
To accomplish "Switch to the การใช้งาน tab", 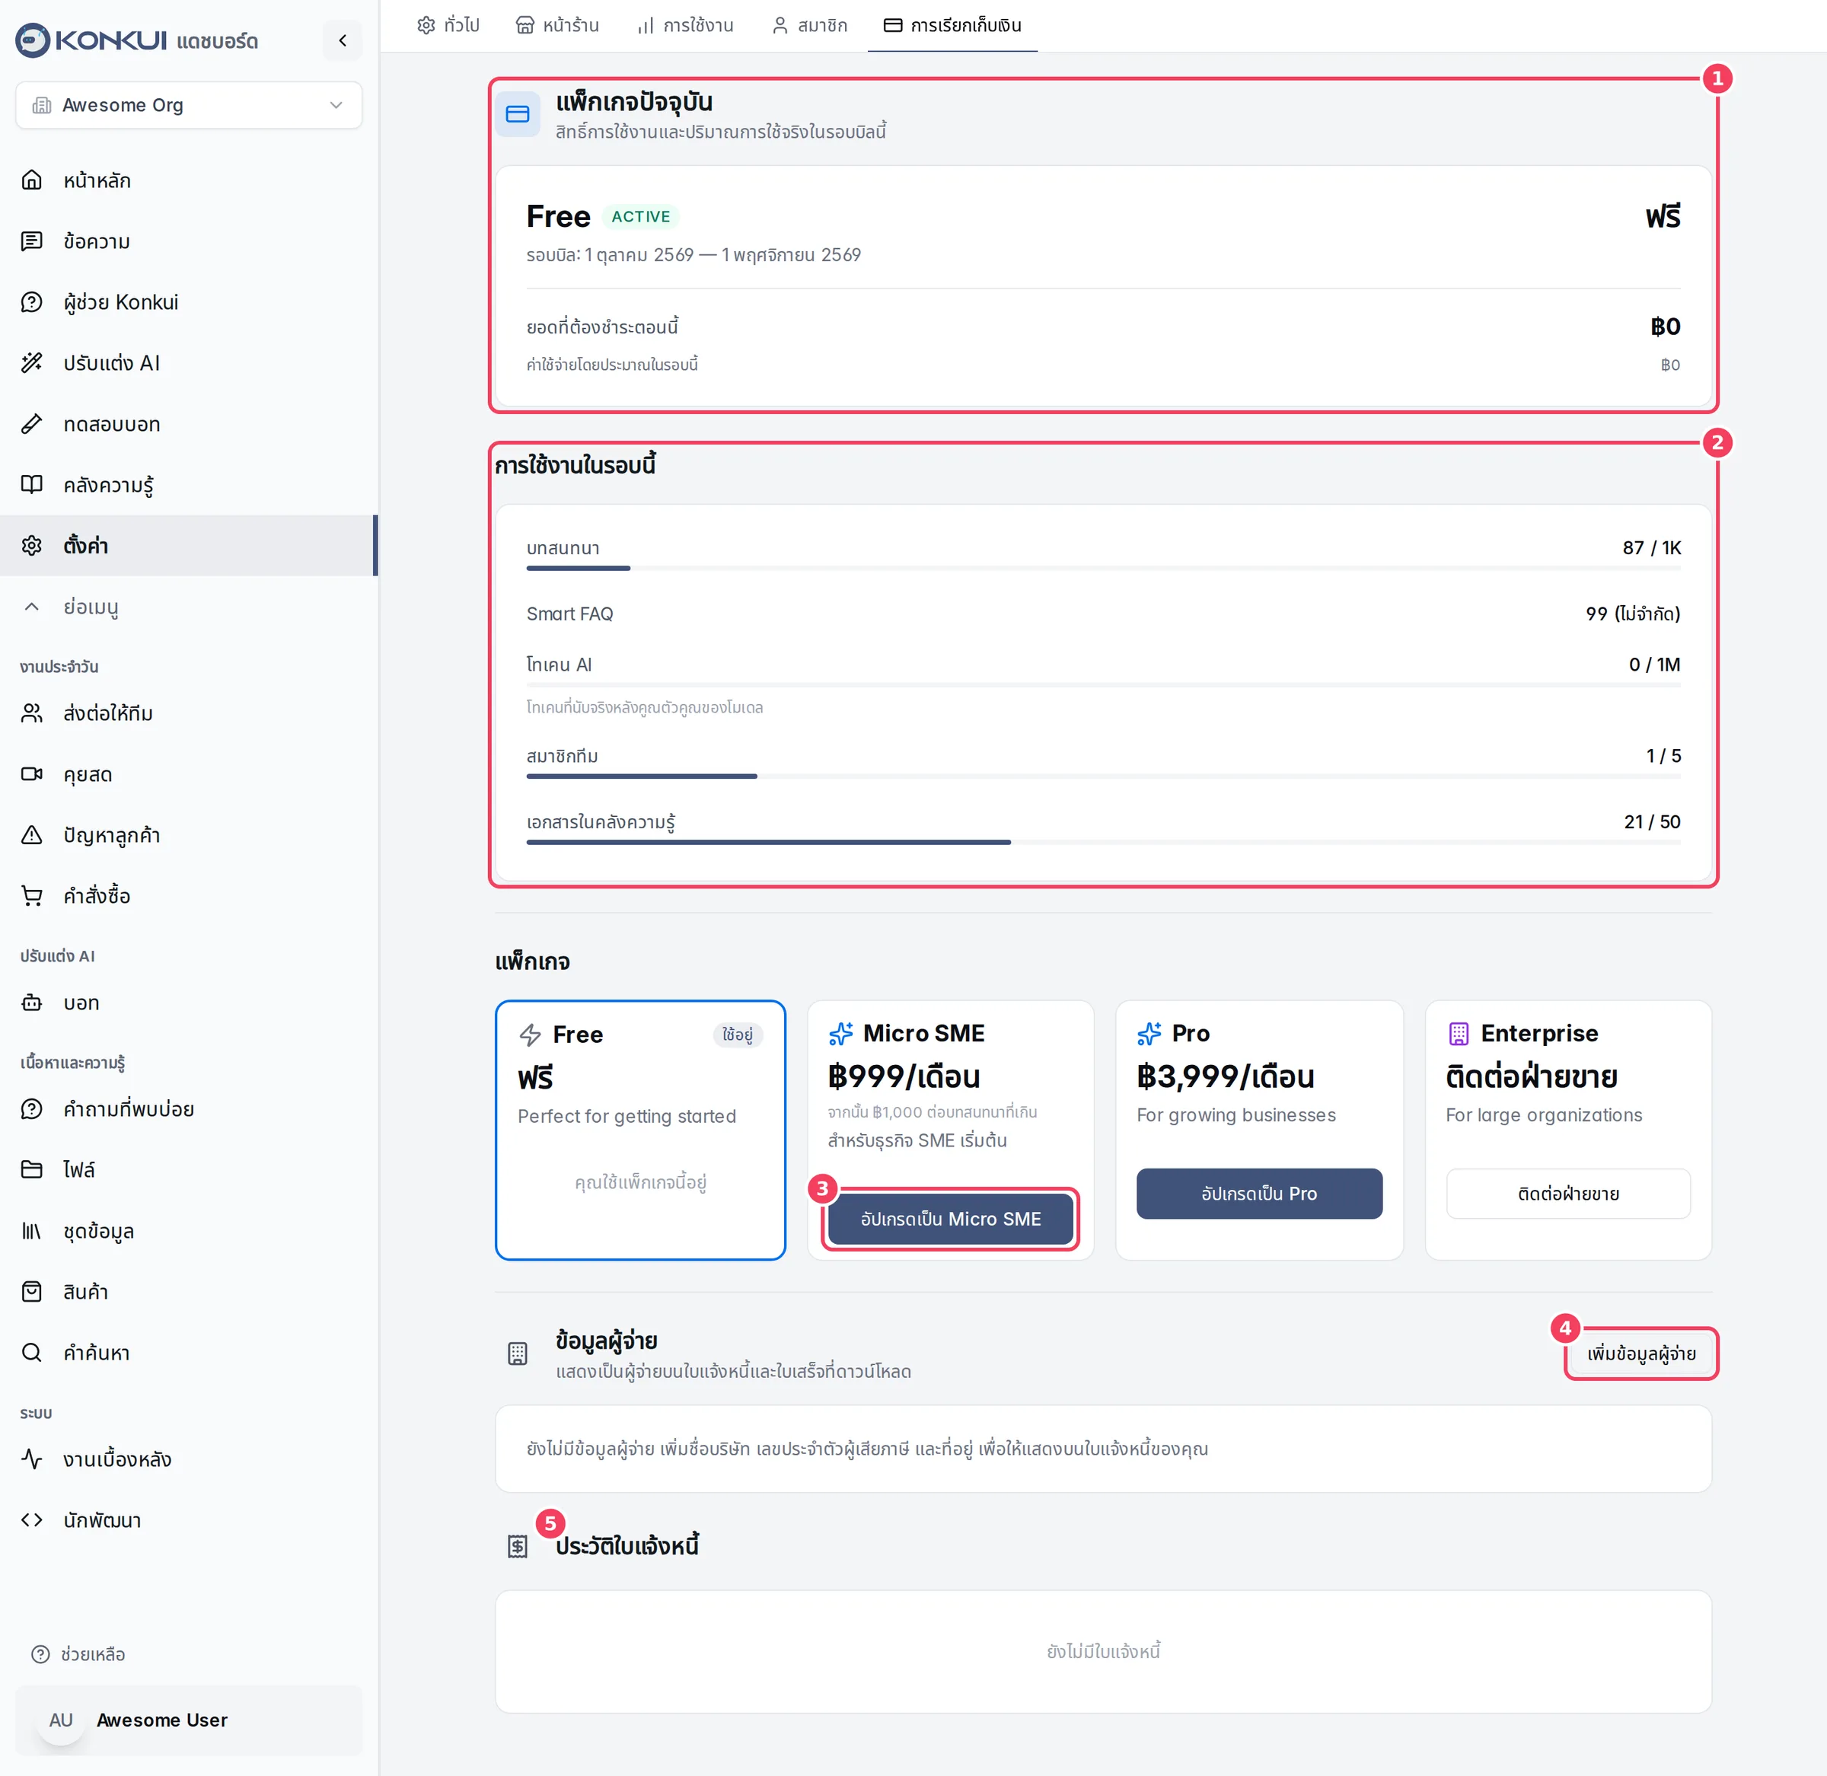I will point(684,25).
